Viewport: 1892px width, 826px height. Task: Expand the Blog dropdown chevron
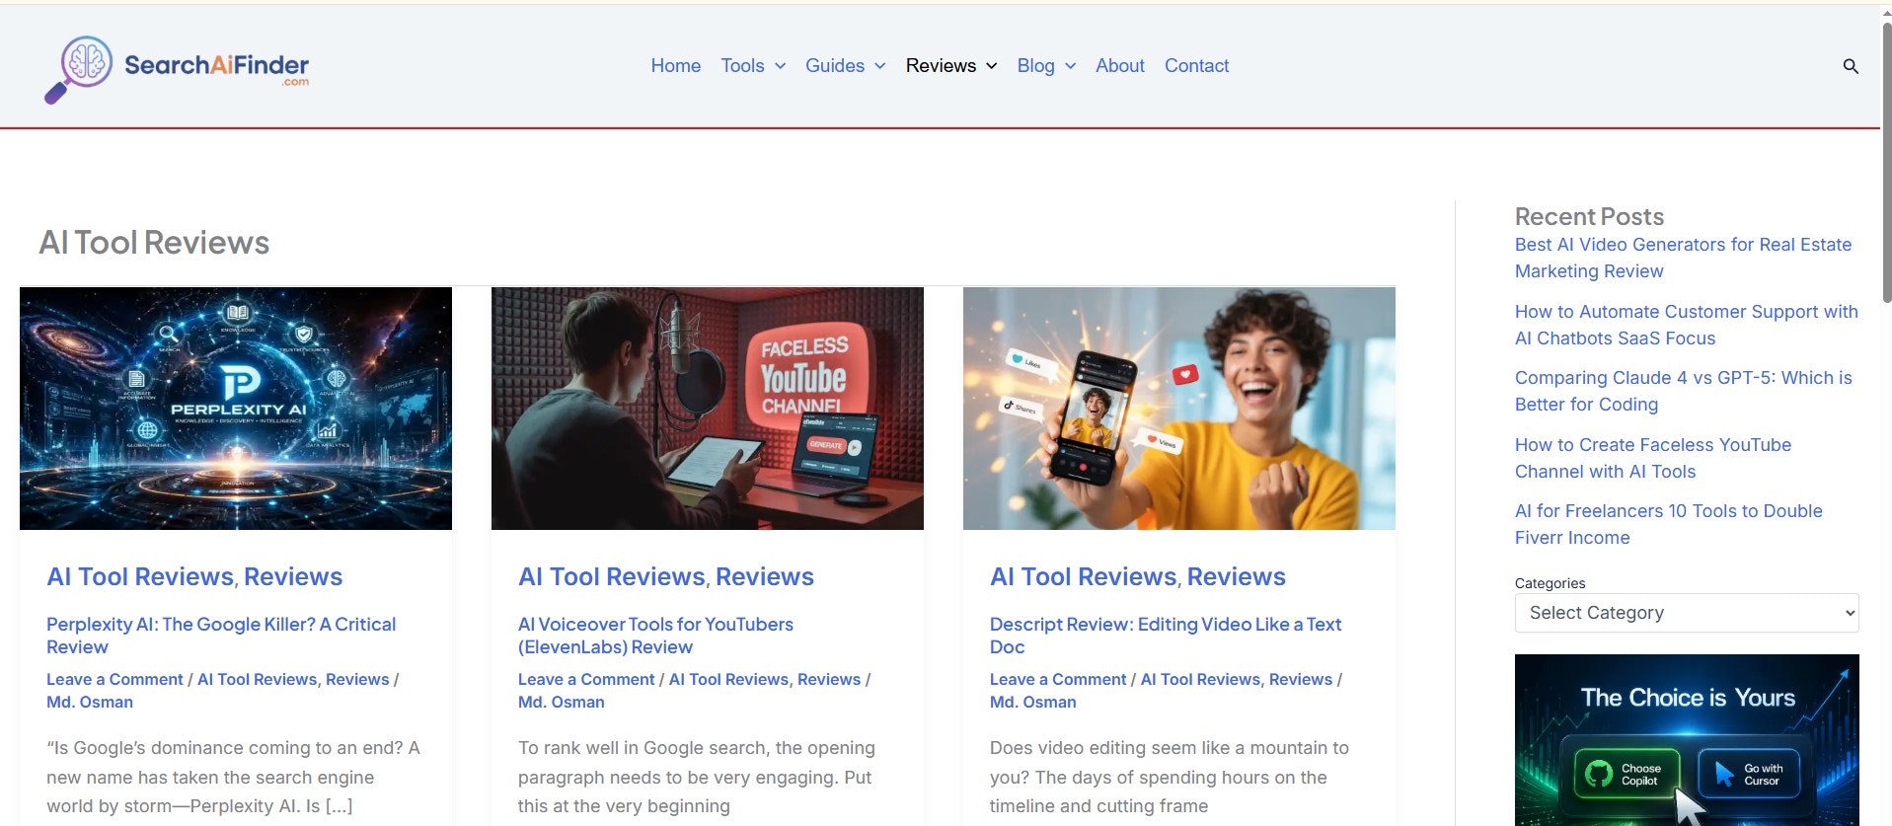point(1070,66)
